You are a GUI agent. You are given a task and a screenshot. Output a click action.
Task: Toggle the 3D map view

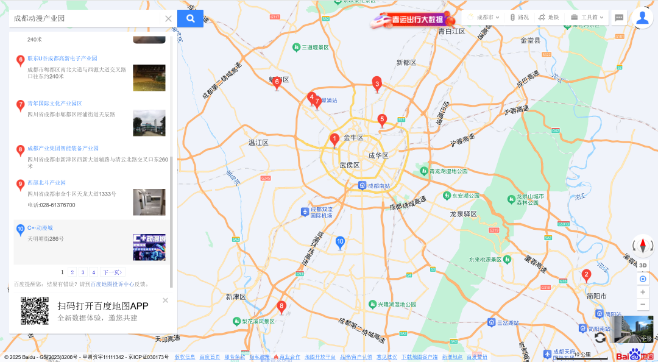(643, 266)
